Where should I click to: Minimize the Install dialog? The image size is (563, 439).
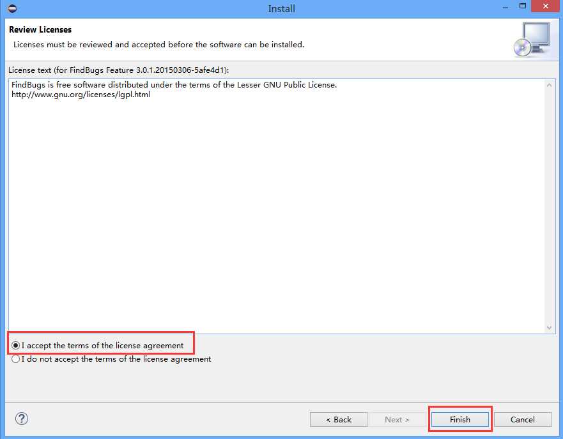pos(505,7)
